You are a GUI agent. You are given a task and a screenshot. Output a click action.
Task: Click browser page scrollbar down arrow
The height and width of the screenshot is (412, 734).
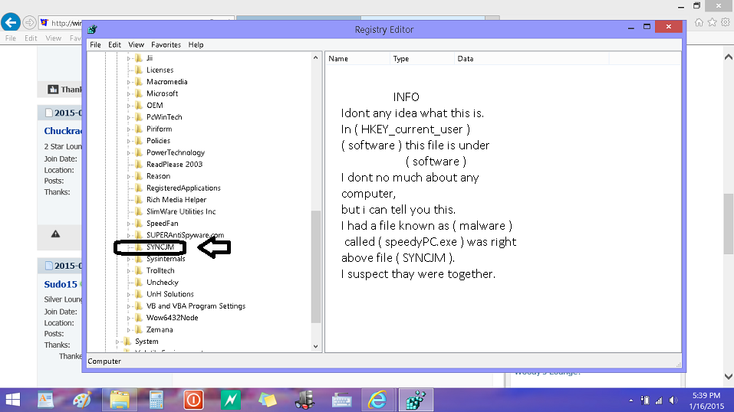[x=729, y=377]
